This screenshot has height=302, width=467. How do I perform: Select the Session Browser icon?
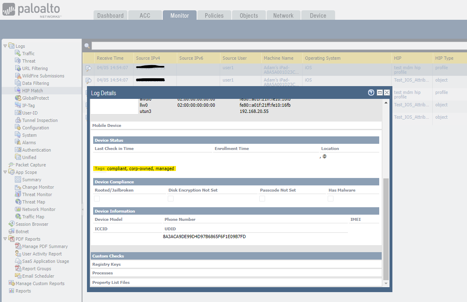(x=12, y=224)
